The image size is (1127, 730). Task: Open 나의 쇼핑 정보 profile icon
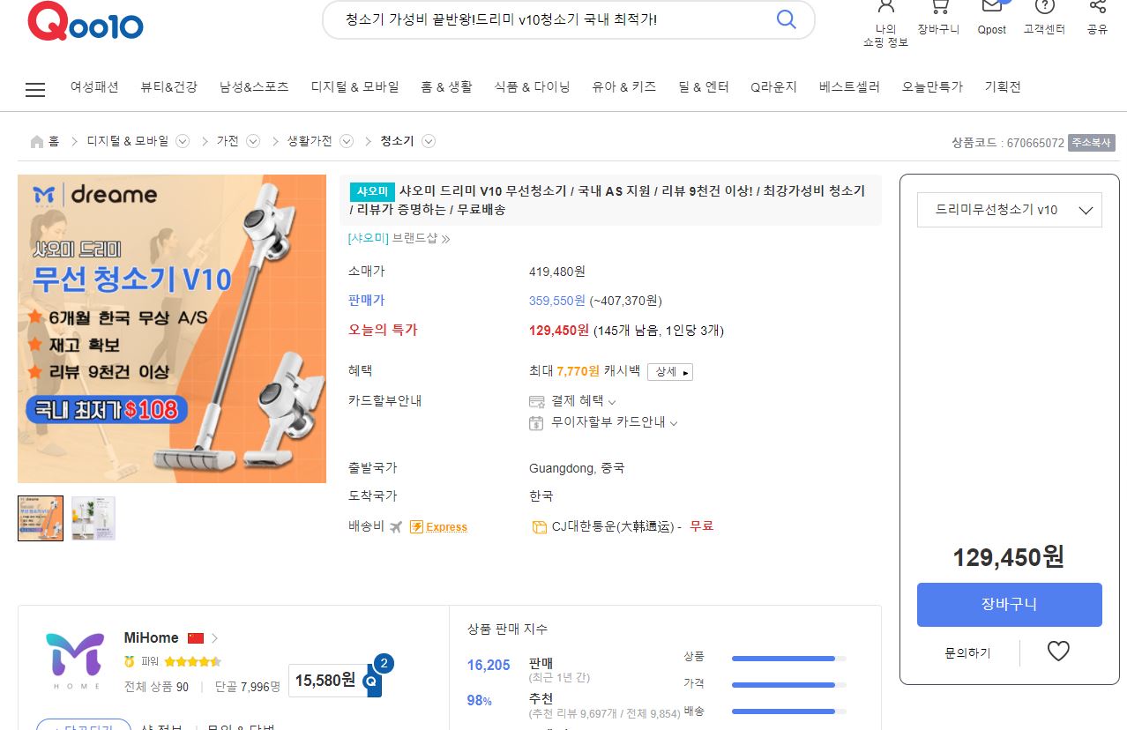point(885,7)
